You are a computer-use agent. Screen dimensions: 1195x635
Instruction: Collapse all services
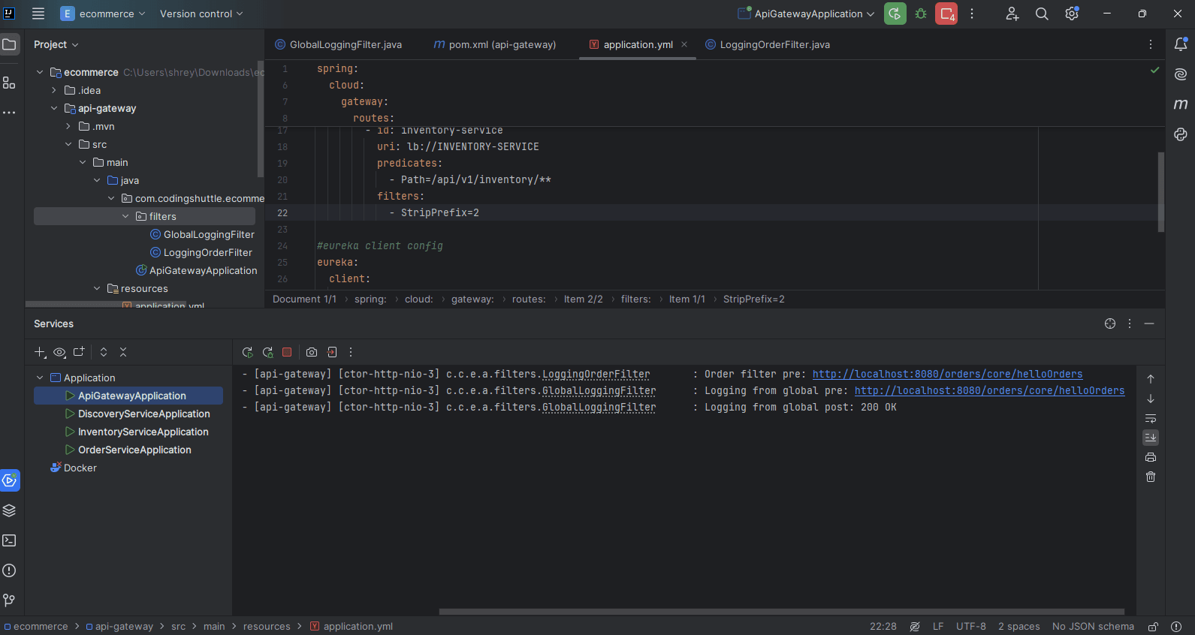(x=123, y=352)
